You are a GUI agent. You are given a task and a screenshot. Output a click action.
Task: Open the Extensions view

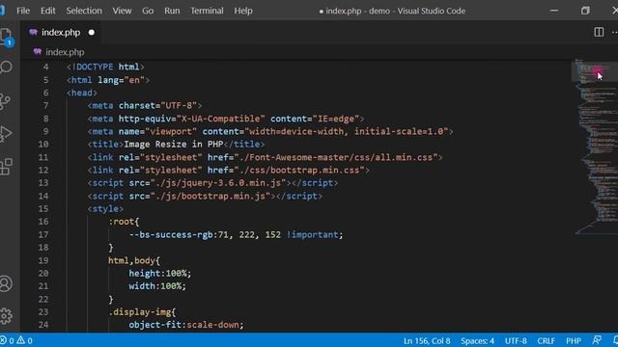point(6,167)
